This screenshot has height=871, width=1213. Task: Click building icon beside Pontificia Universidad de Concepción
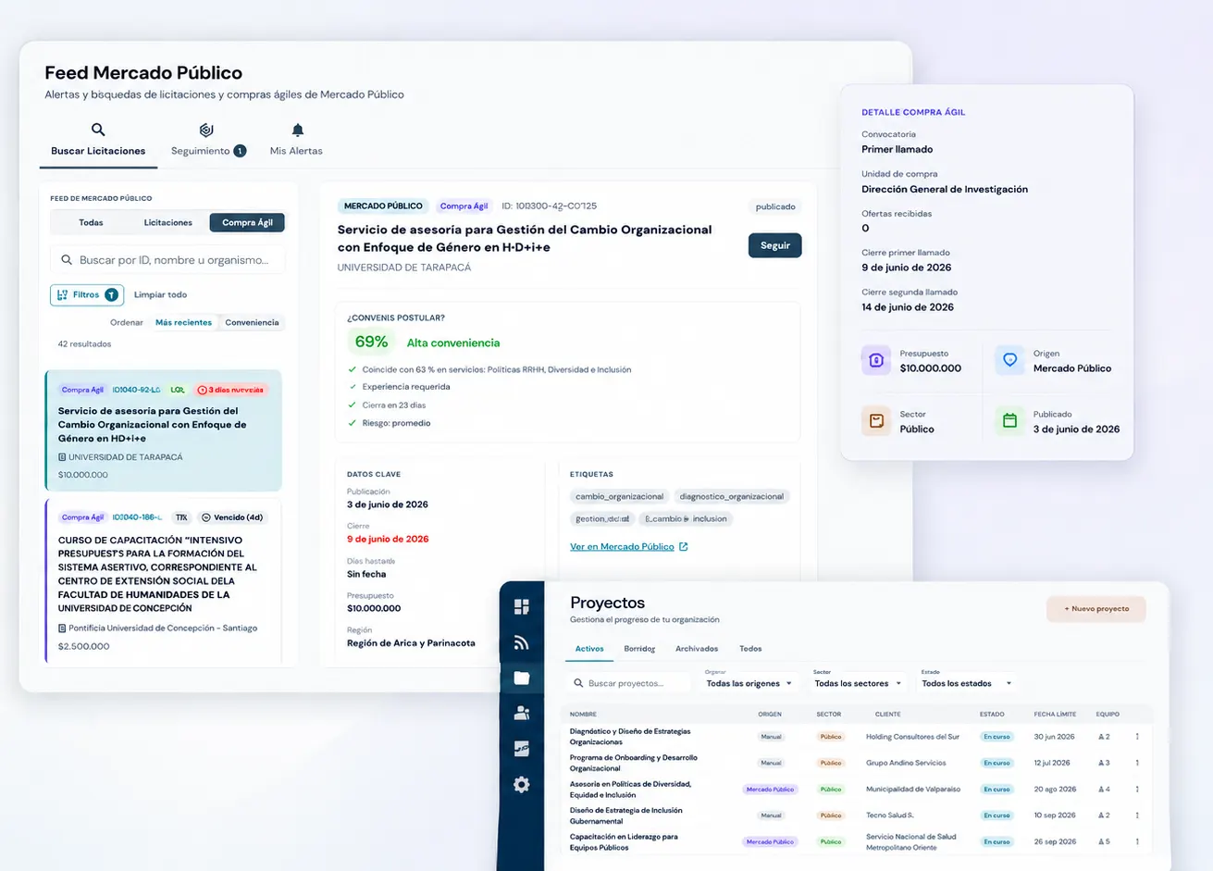click(x=62, y=628)
